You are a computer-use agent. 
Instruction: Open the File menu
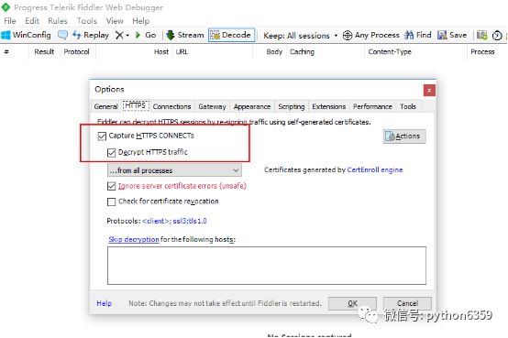click(x=10, y=21)
